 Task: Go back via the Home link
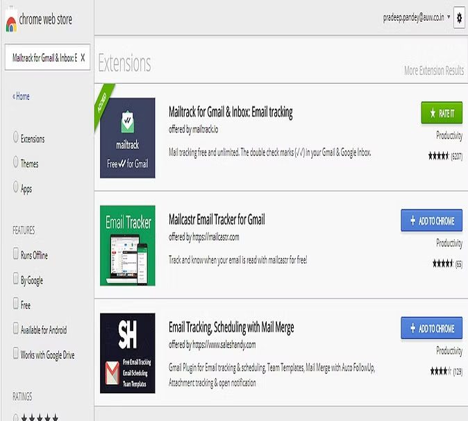pos(21,96)
